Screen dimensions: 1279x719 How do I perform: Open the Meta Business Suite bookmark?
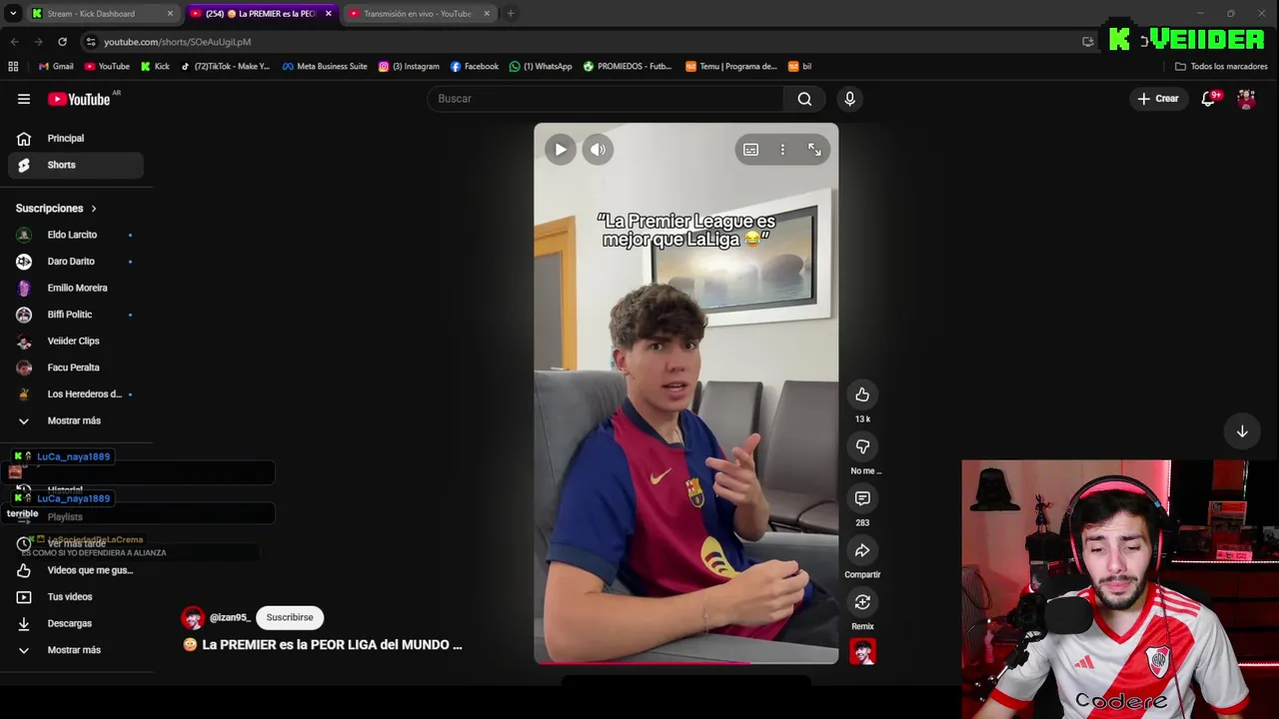click(x=325, y=67)
